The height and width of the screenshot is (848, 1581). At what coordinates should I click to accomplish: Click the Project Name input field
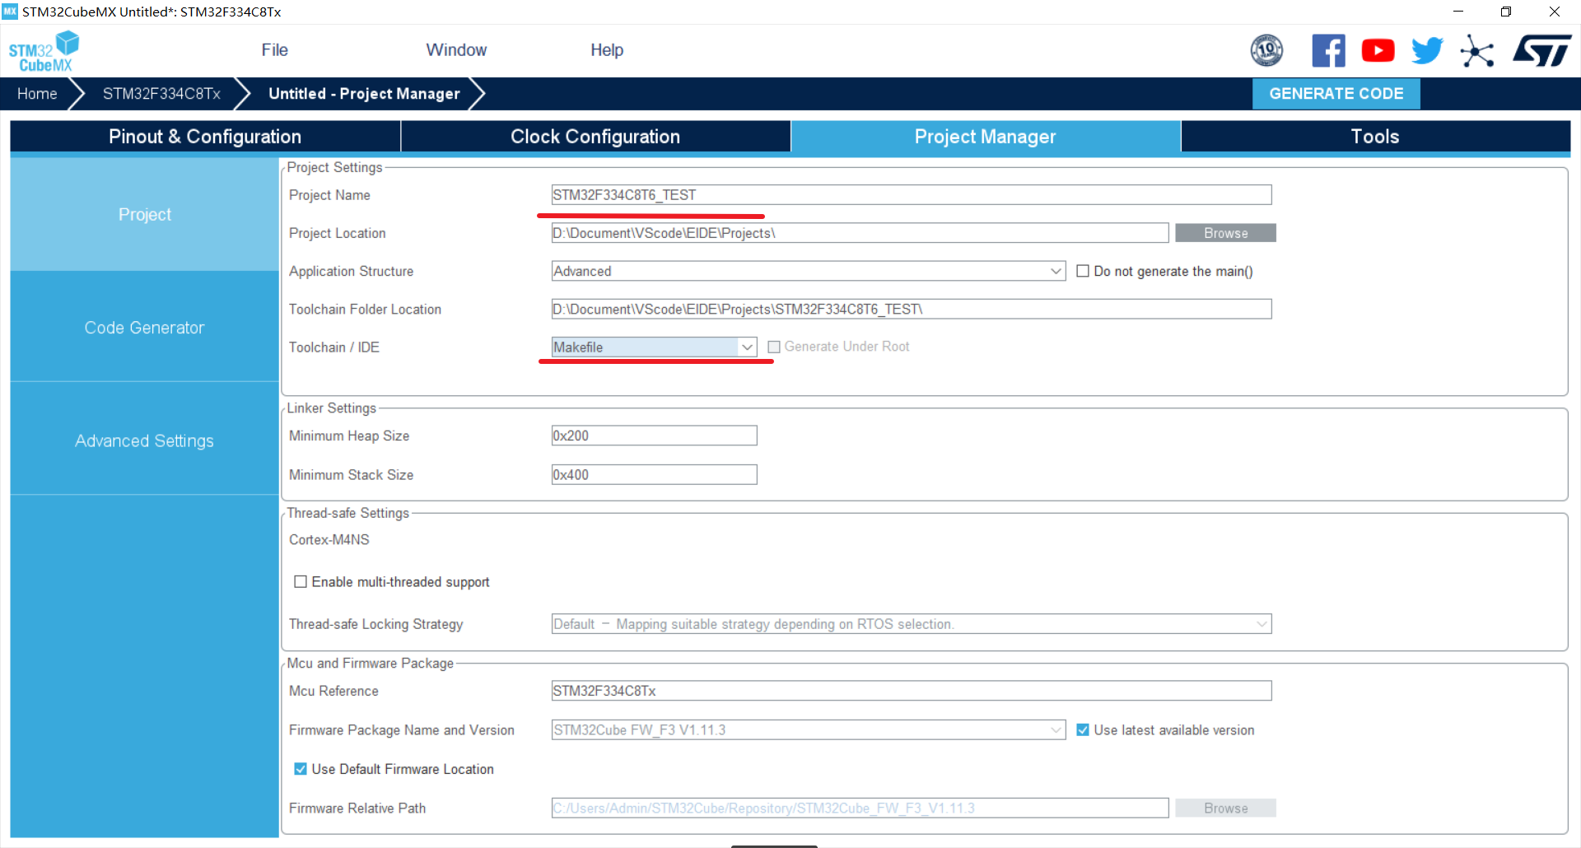pos(912,194)
